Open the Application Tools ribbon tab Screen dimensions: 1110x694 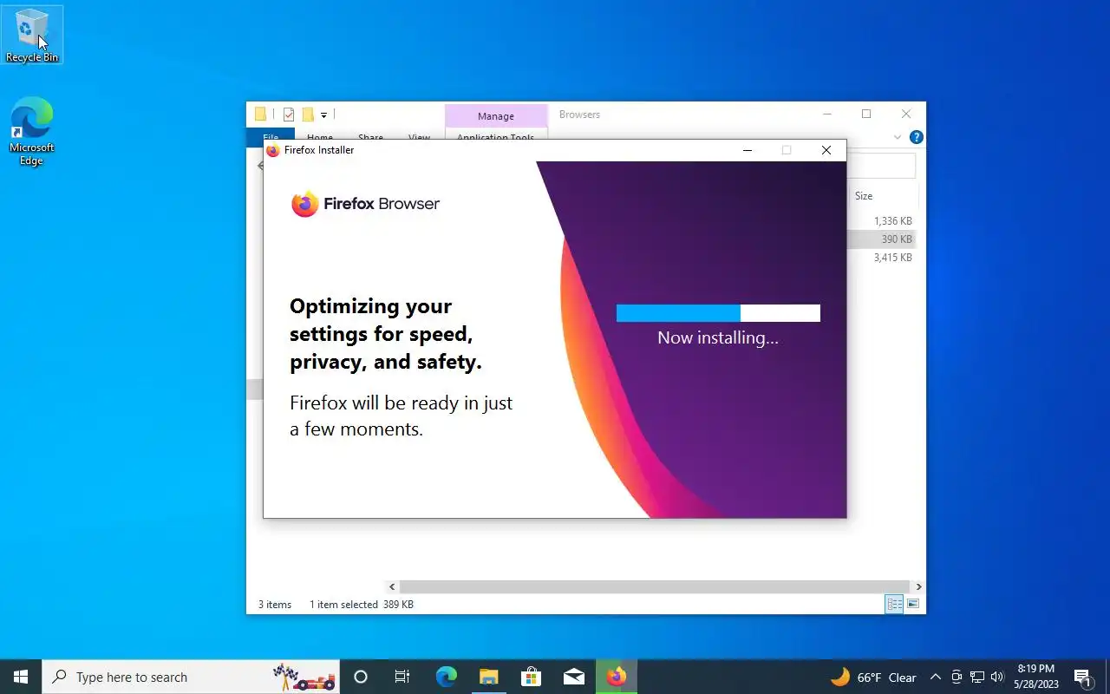pyautogui.click(x=496, y=137)
